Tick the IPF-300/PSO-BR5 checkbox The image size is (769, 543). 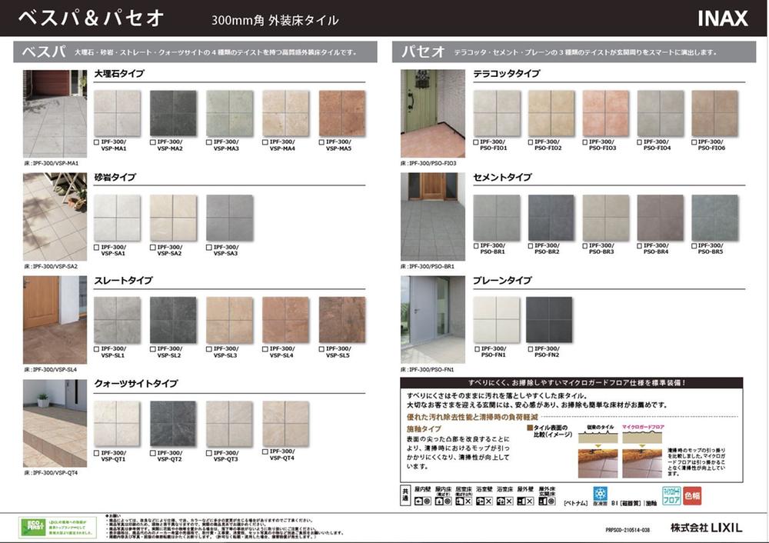click(x=694, y=246)
